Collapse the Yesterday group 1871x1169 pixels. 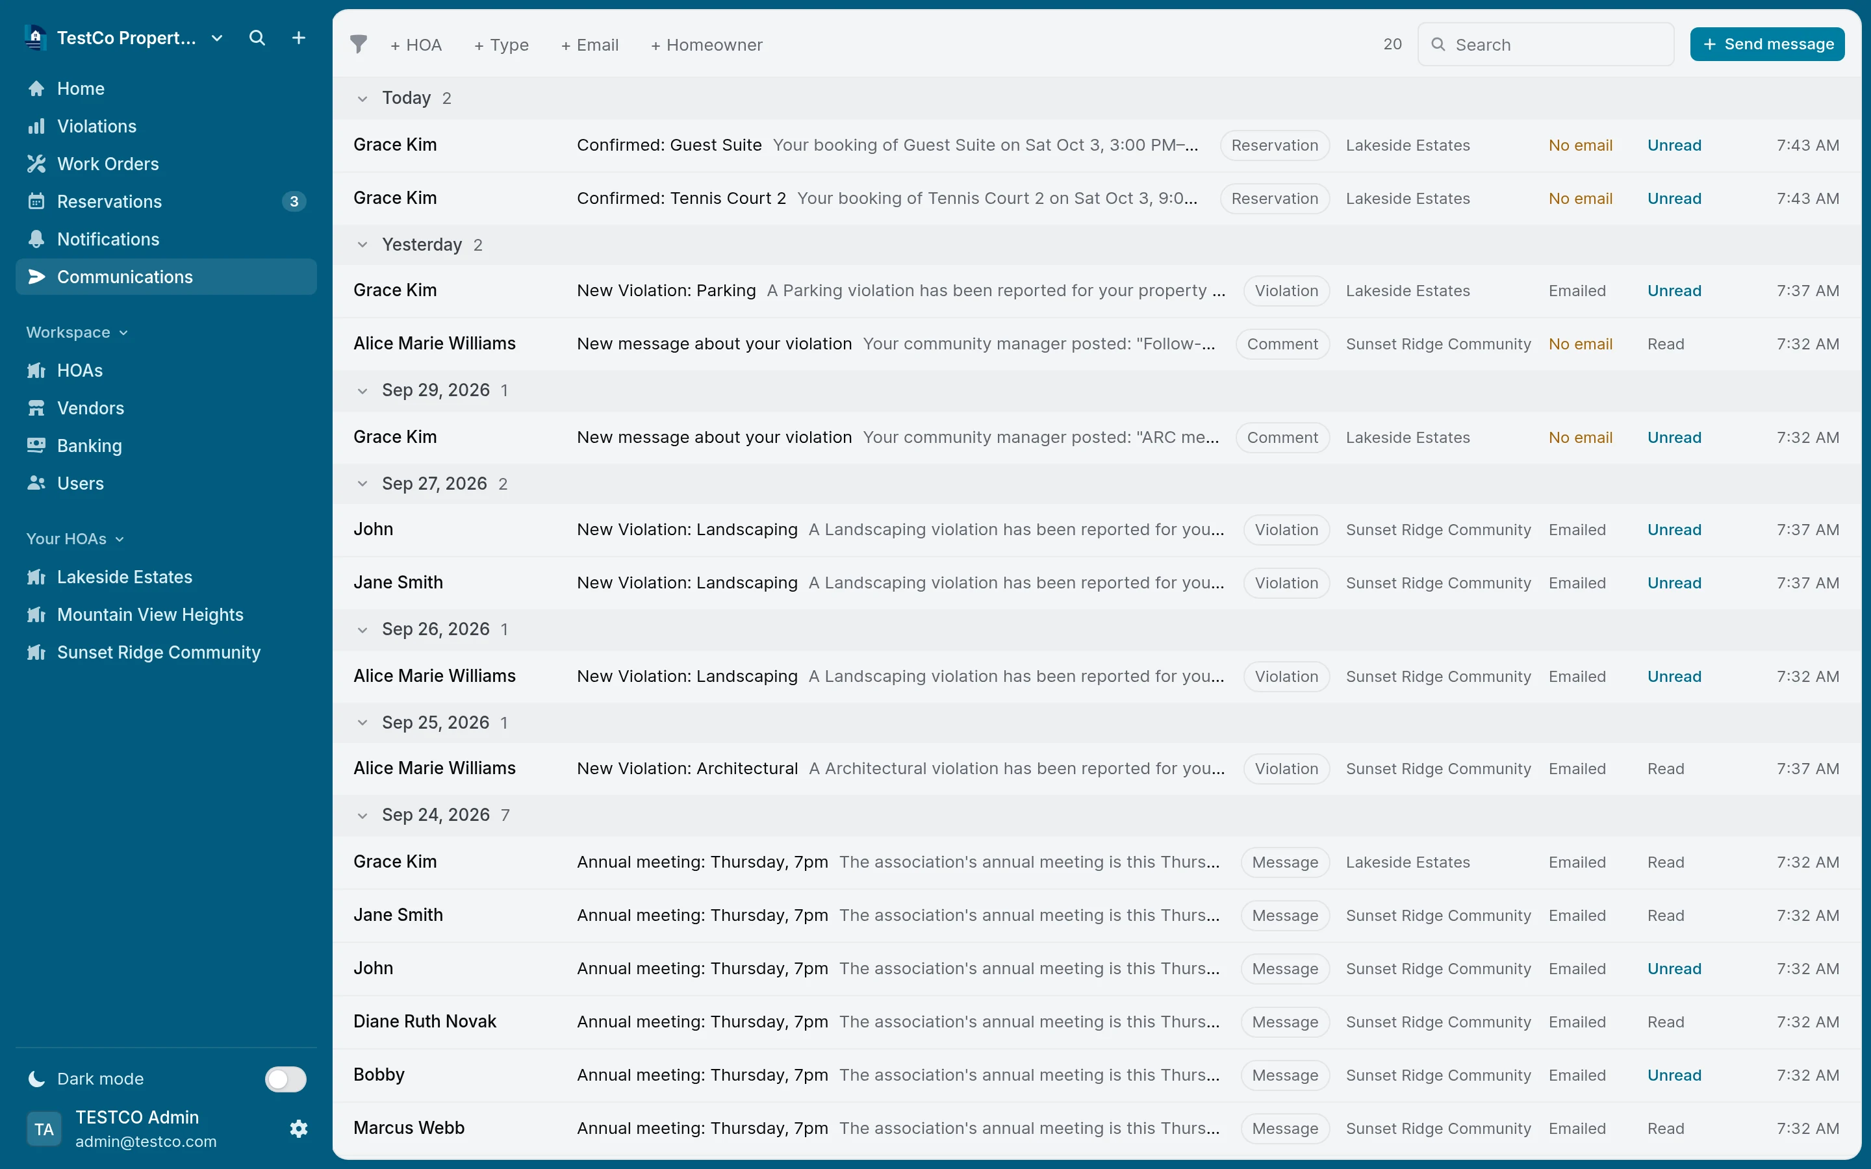point(362,245)
